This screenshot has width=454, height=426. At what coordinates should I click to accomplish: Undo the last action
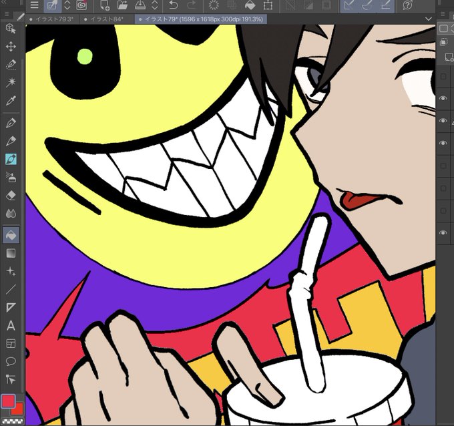[x=173, y=5]
